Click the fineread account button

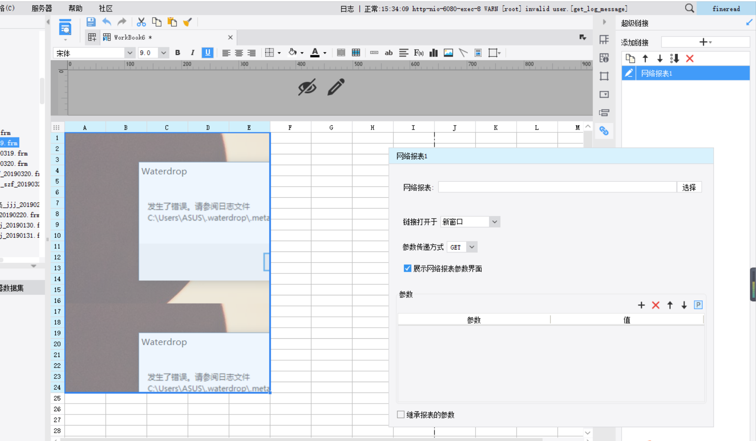pos(726,9)
